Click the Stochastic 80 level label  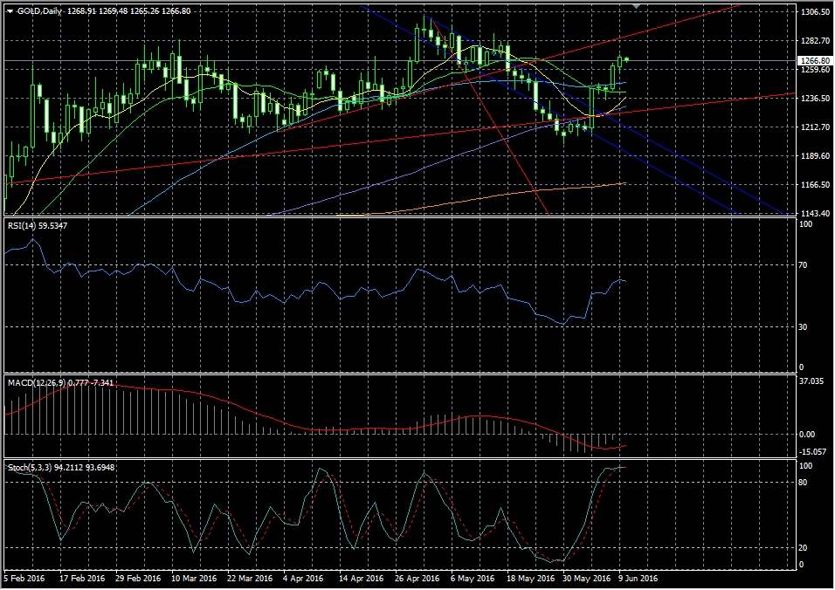tap(804, 483)
